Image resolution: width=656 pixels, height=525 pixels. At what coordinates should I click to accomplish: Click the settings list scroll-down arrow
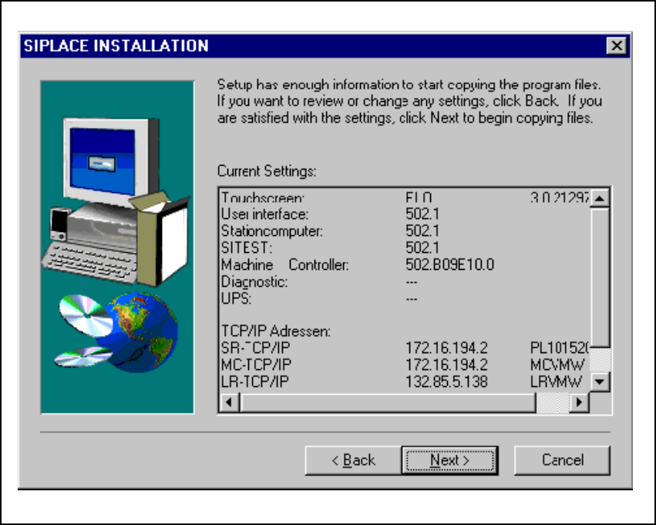[600, 382]
